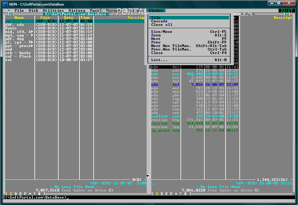
Task: Click the Name column header in left panel
Action: click(19, 18)
